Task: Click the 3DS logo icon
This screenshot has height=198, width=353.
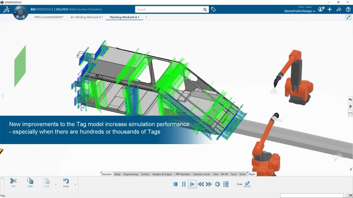Action: [6, 10]
